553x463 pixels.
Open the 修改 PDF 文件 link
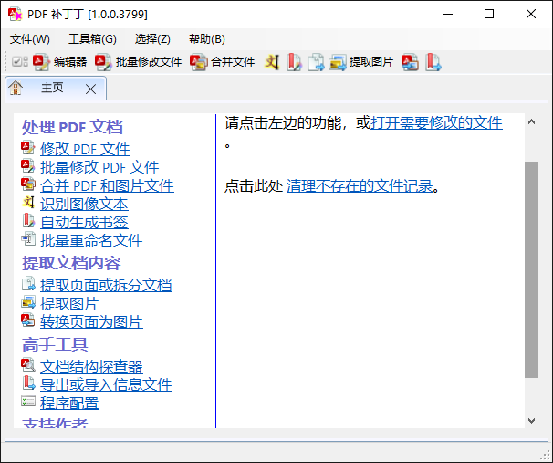click(85, 149)
